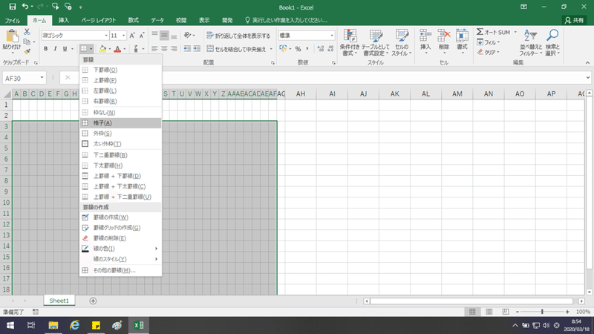Open File Explorer from taskbar
Viewport: 594px width, 334px height.
(53, 325)
